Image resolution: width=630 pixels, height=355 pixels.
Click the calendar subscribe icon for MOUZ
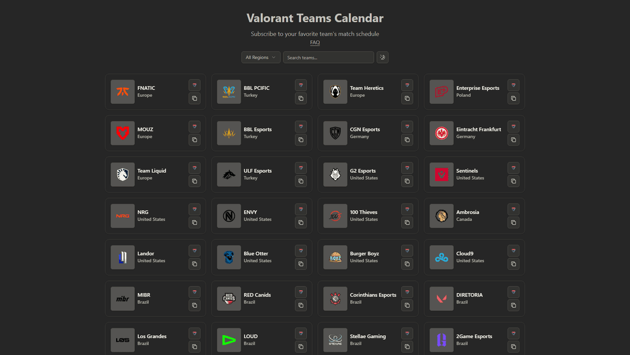click(194, 126)
